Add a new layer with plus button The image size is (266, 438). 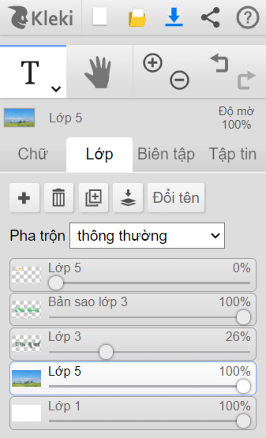(24, 198)
